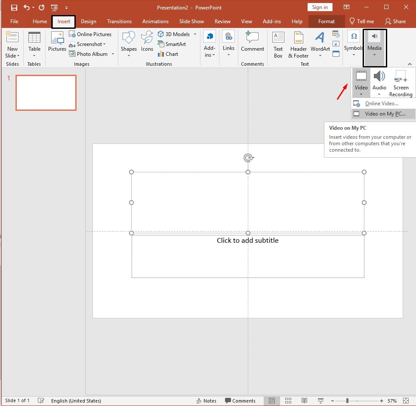Toggle the Comments pane in status bar

tap(240, 401)
